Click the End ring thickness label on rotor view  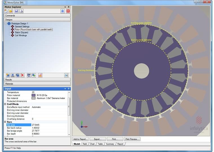tap(86, 70)
